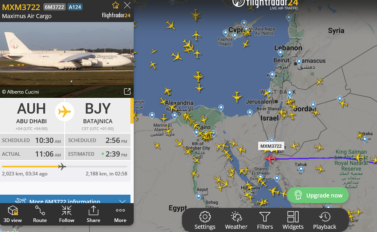Select the Tabuk airport pin

[301, 170]
